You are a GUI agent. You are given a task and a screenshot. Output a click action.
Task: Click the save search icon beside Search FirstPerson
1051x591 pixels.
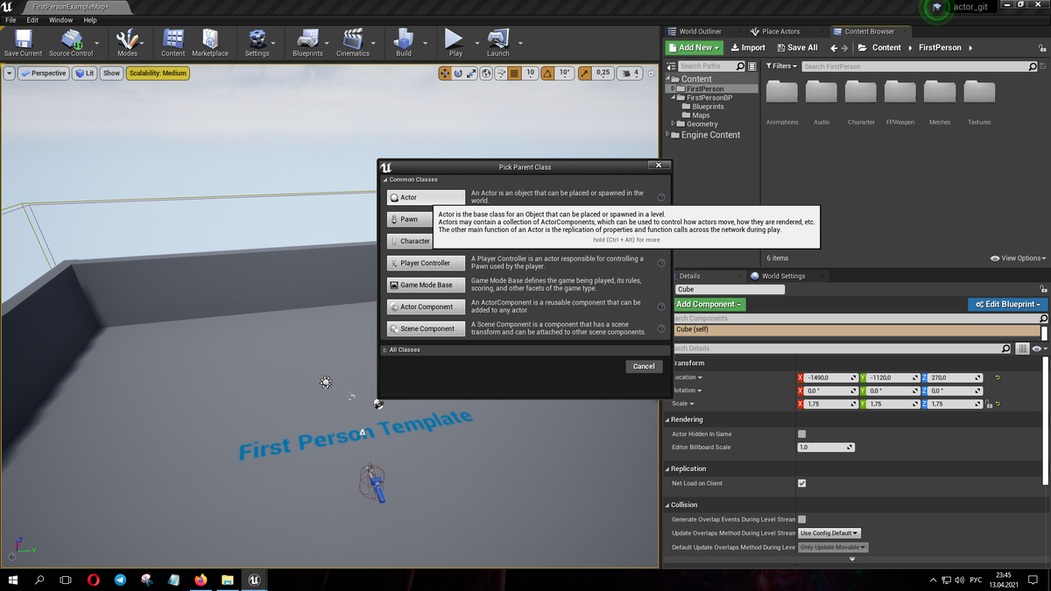pos(1044,67)
